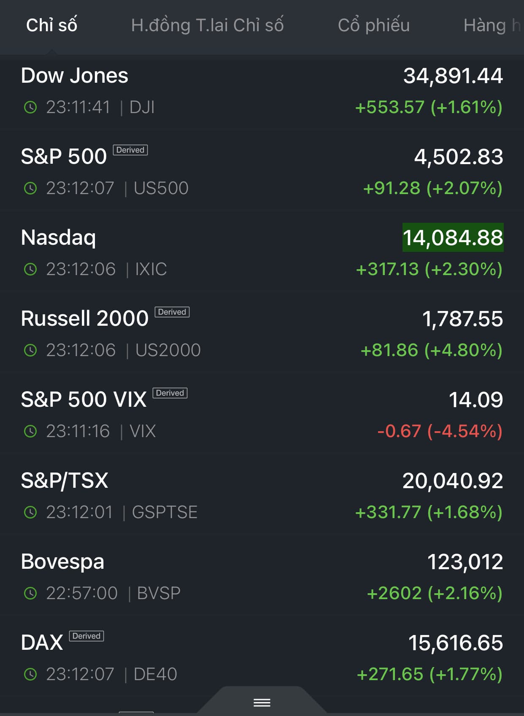
Task: Tap the clock icon in the Bovespa row
Action: coord(30,593)
